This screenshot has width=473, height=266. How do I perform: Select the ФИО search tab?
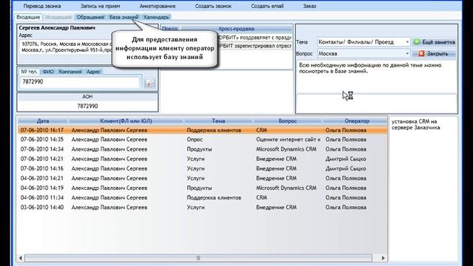48,72
